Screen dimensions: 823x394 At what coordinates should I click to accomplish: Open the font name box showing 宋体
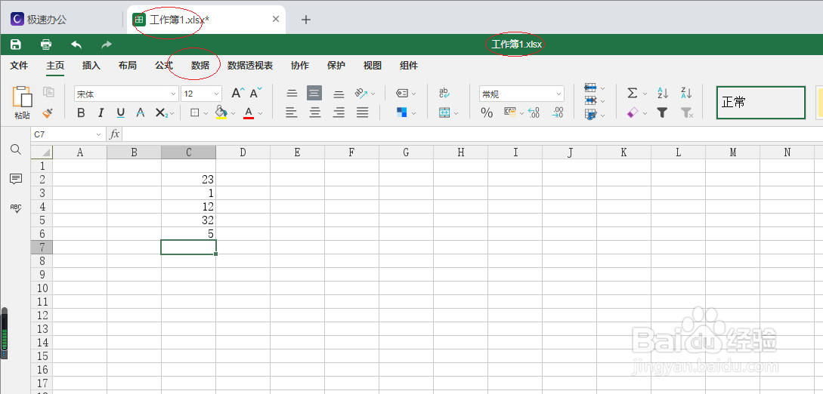point(126,94)
